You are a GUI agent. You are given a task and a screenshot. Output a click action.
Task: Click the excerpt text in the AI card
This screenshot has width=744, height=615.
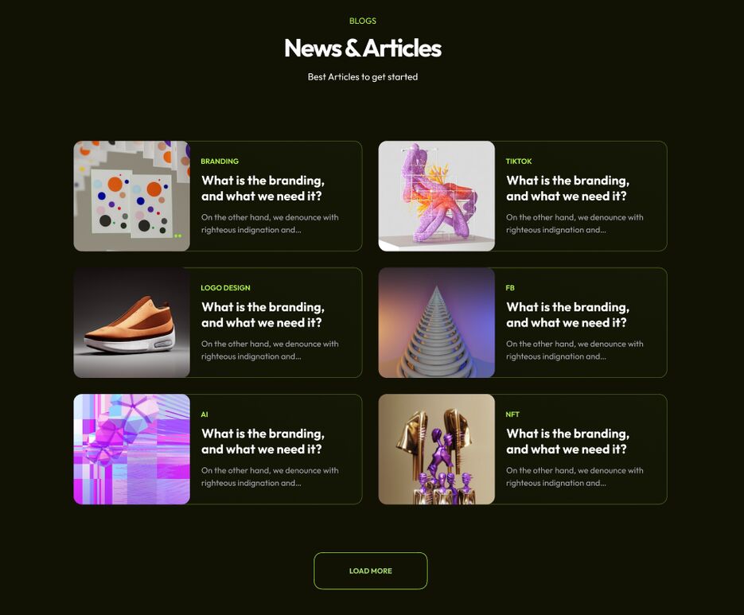click(x=270, y=477)
